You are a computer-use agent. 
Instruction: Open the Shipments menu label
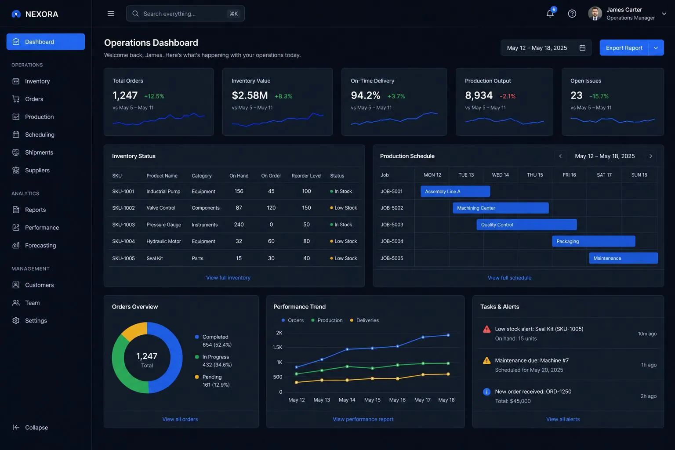pos(39,152)
